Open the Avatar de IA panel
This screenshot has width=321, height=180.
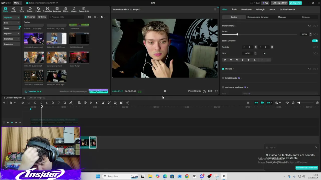84,9
